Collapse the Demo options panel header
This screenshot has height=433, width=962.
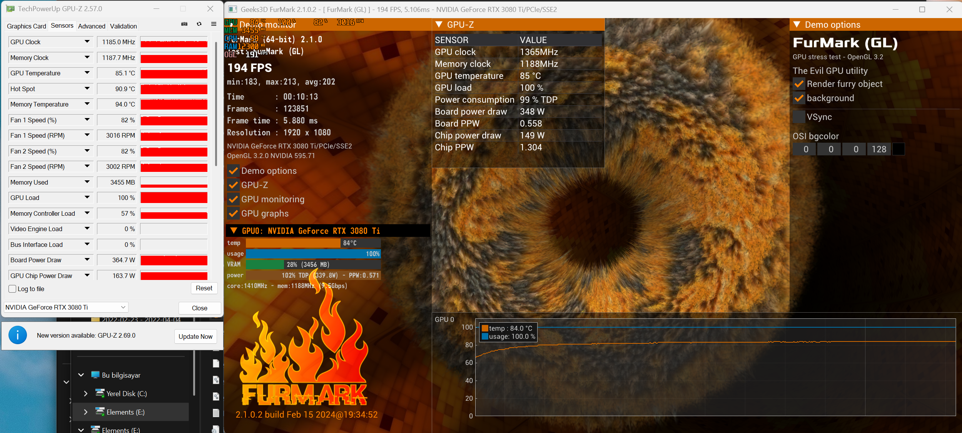797,25
